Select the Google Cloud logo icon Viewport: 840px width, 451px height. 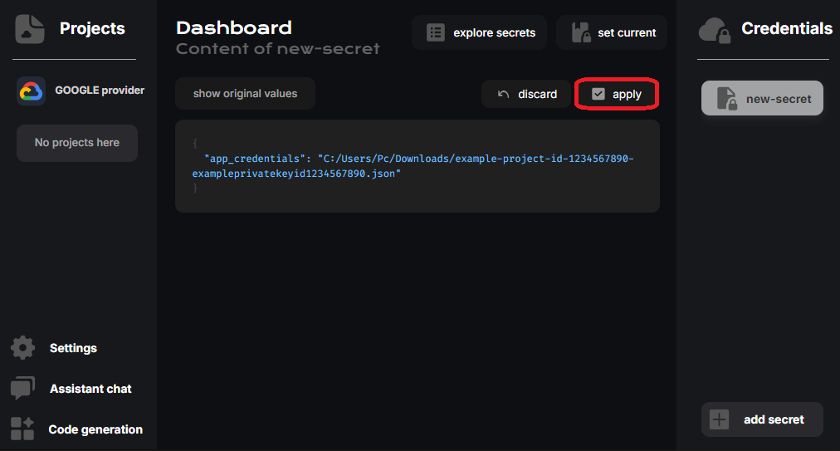click(31, 91)
